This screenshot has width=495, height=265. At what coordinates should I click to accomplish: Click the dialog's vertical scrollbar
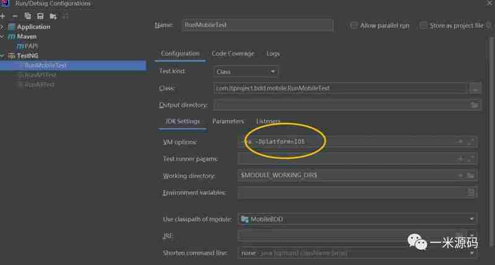tap(491, 142)
